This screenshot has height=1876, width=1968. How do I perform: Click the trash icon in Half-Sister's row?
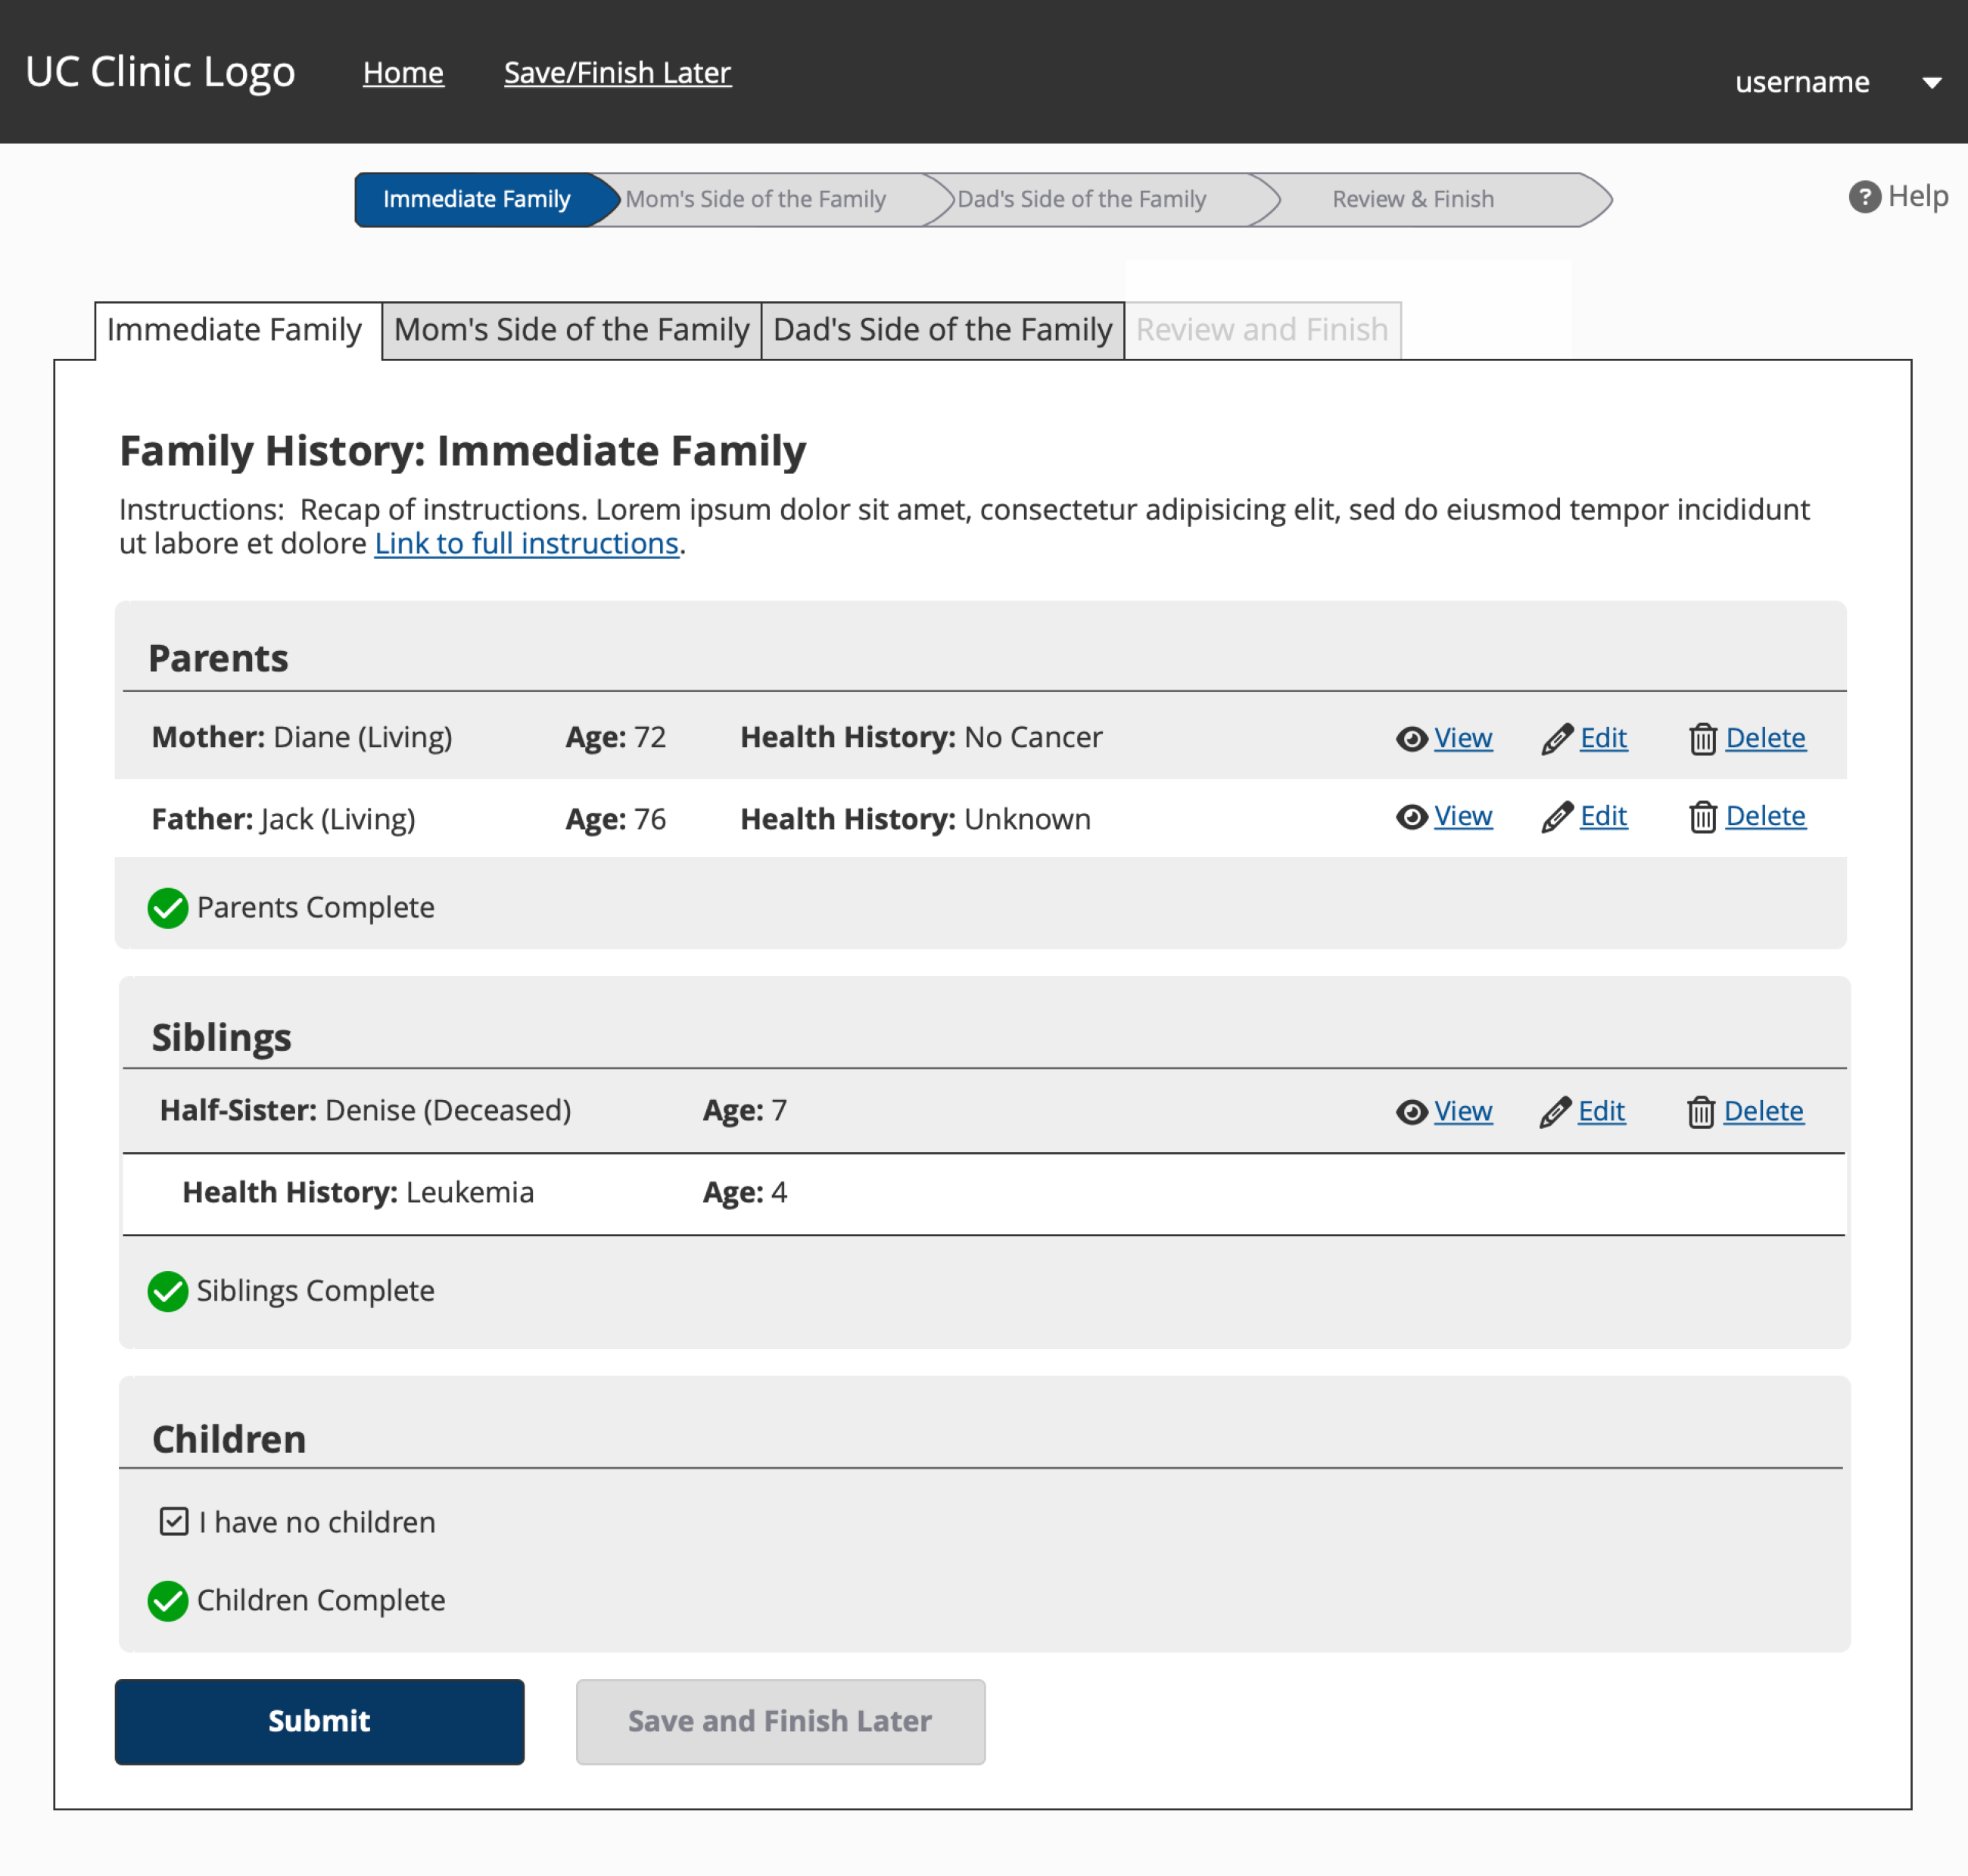point(1701,1112)
